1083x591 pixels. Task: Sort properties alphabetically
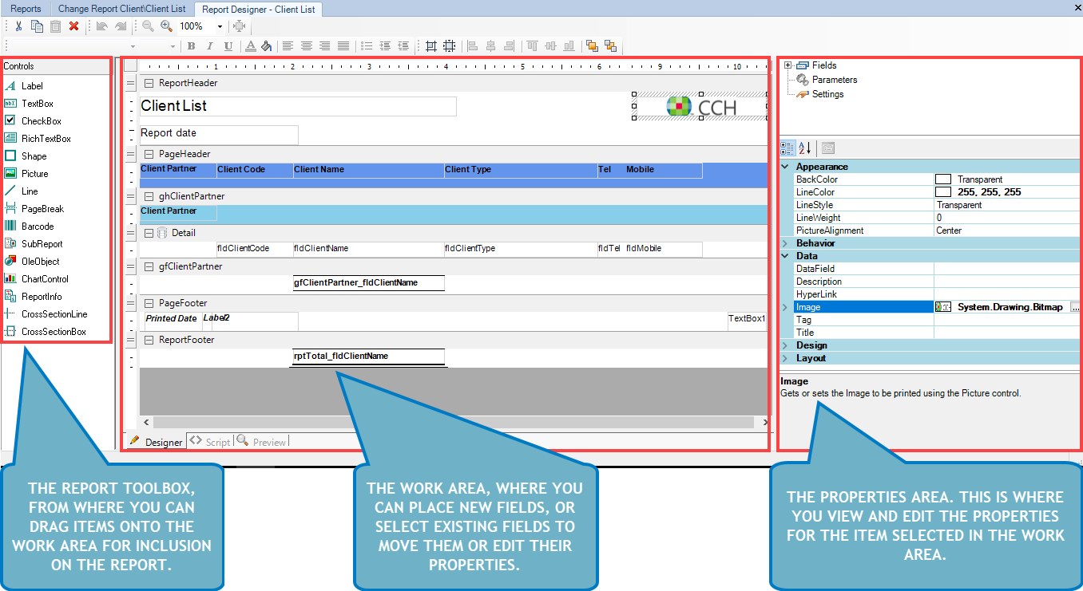point(805,148)
